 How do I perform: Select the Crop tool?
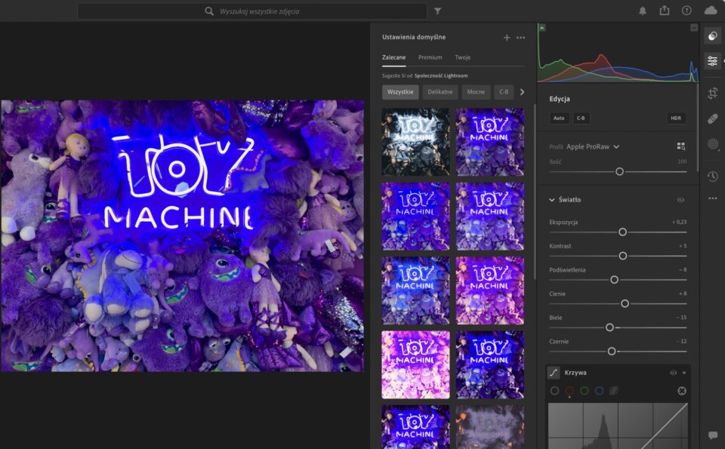pos(713,92)
